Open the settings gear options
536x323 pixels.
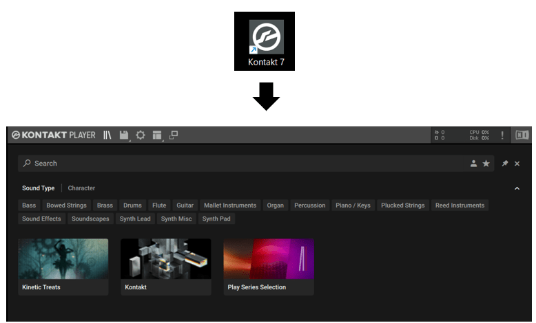point(140,135)
